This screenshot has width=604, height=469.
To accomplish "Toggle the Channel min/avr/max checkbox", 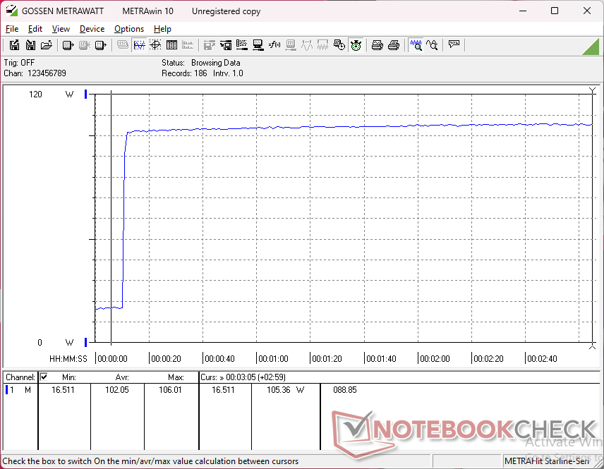I will point(44,377).
